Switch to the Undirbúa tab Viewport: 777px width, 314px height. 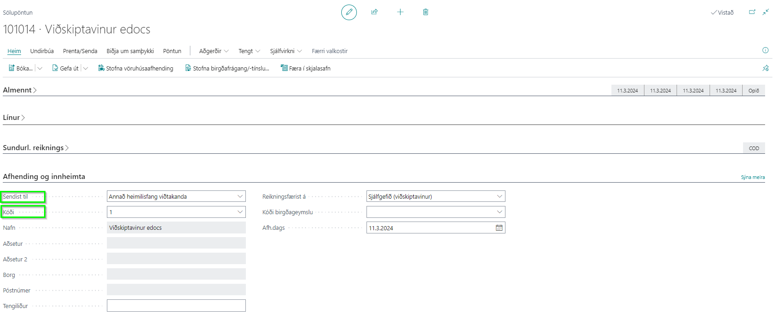(x=42, y=51)
